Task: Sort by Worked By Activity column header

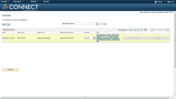Action: 67,32
